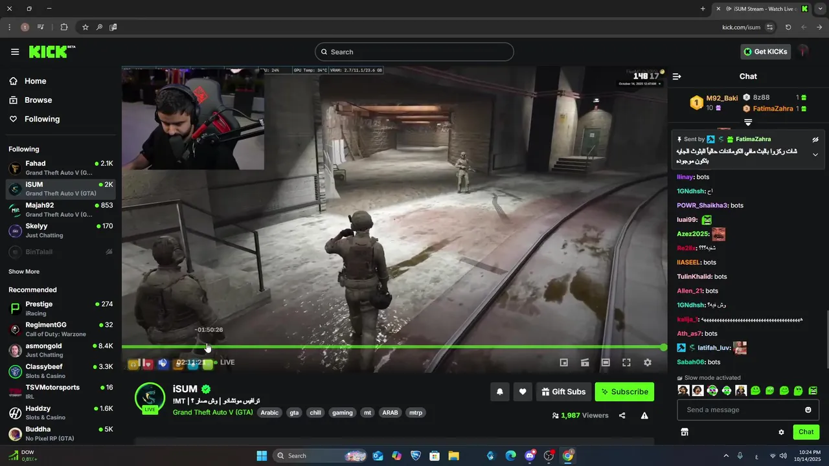This screenshot has width=829, height=466.
Task: Open the chat shop icon
Action: click(685, 432)
